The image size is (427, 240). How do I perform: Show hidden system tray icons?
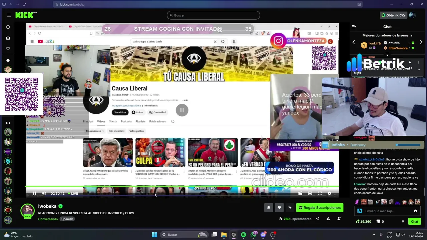374,235
